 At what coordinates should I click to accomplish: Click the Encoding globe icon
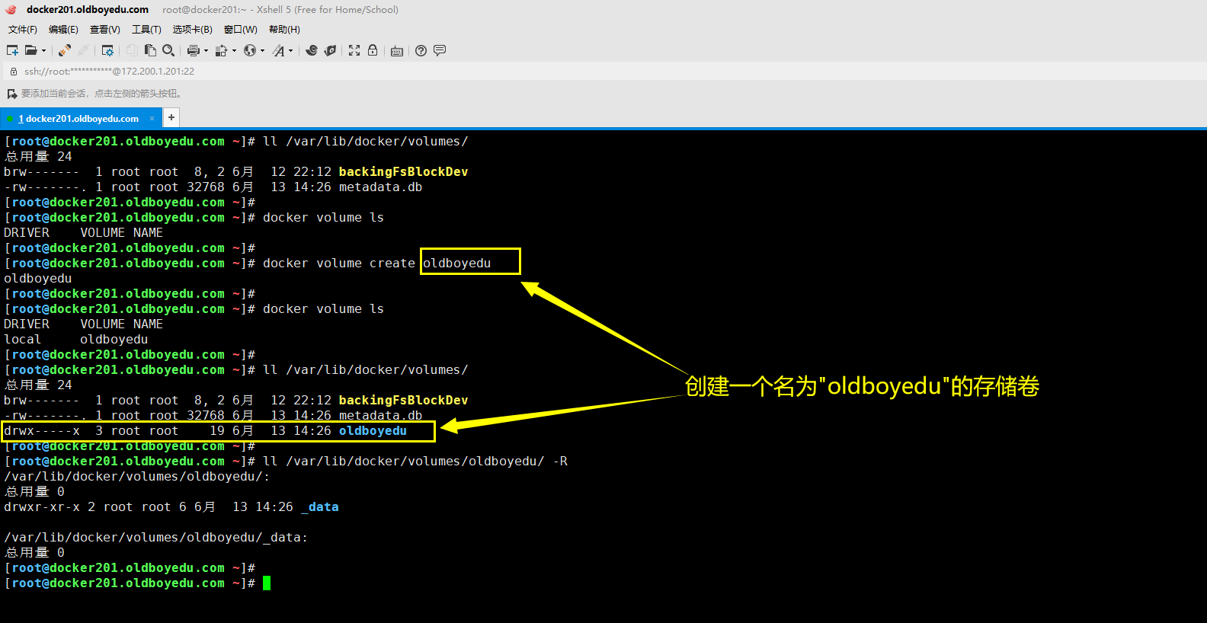pos(249,50)
